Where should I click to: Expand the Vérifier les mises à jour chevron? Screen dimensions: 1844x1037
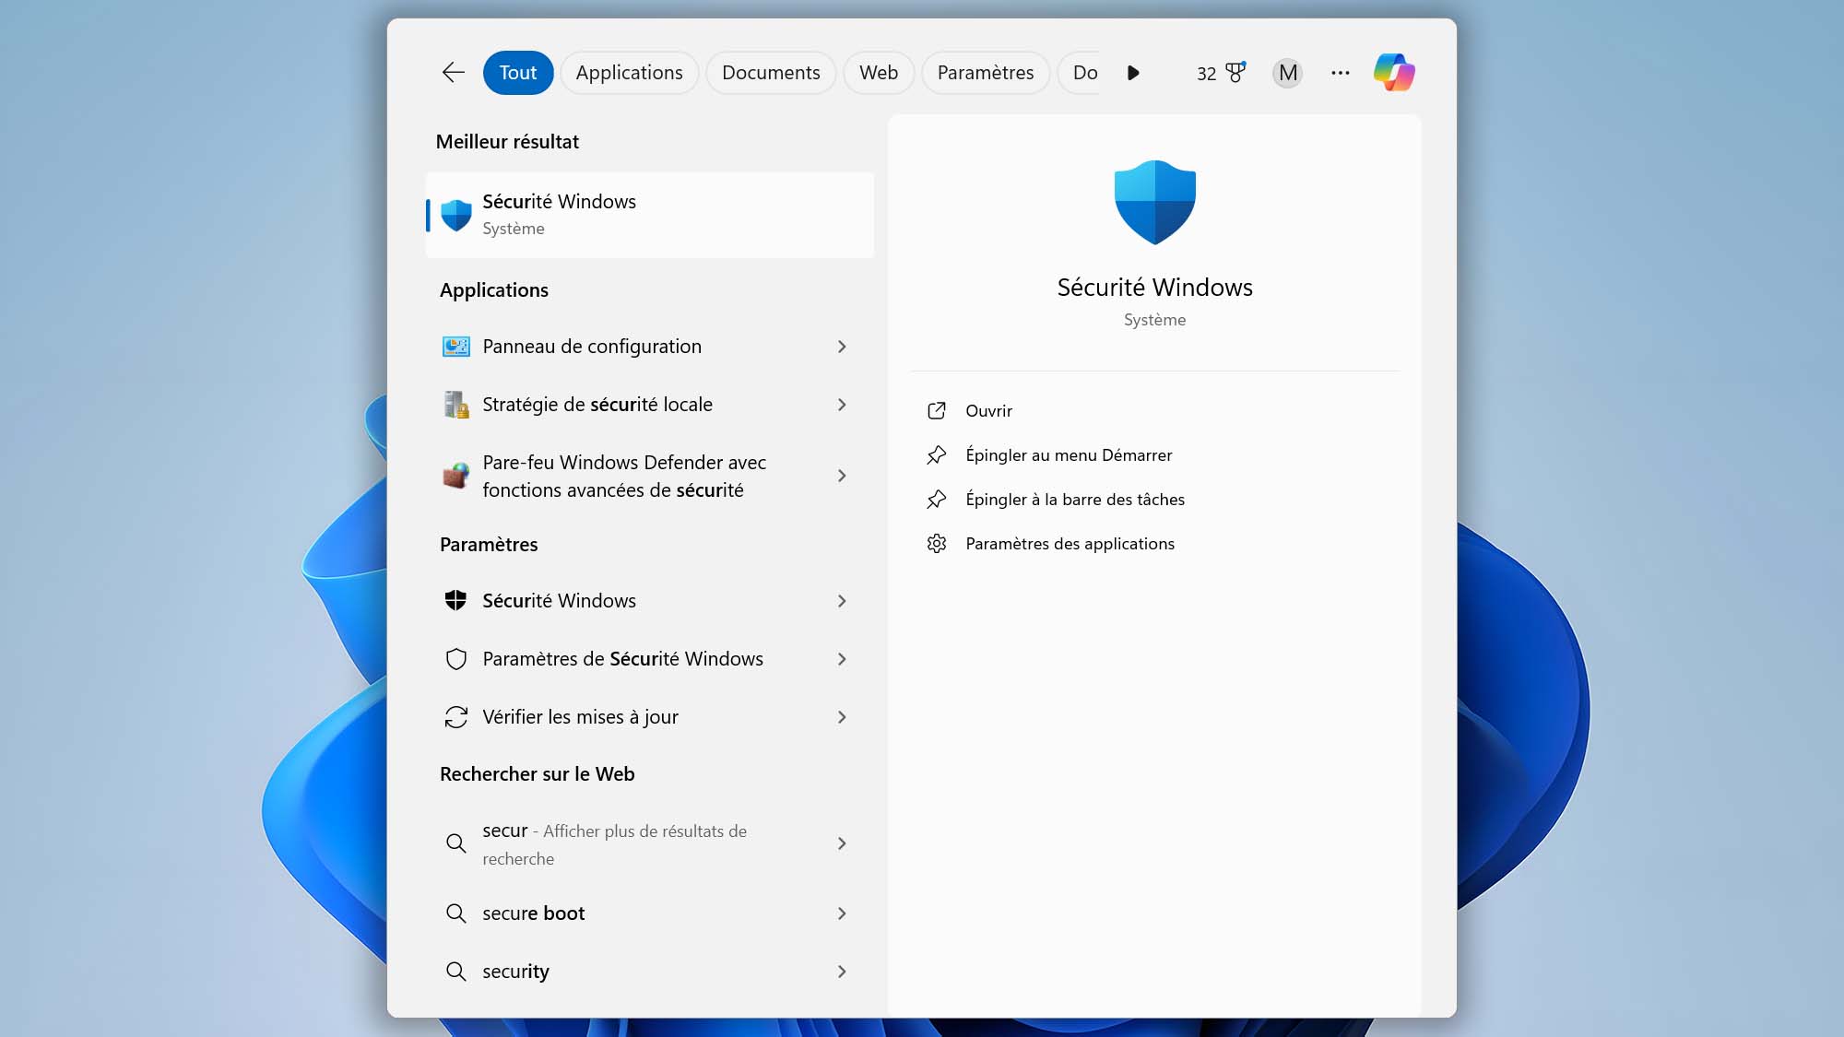coord(842,717)
